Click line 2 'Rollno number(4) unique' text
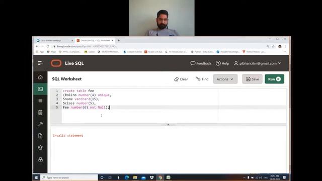This screenshot has width=322, height=181. (87, 95)
